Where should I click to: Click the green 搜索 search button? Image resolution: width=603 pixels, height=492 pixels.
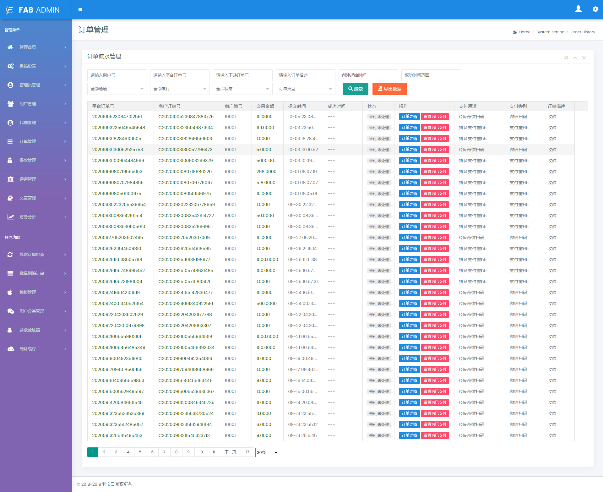click(355, 89)
